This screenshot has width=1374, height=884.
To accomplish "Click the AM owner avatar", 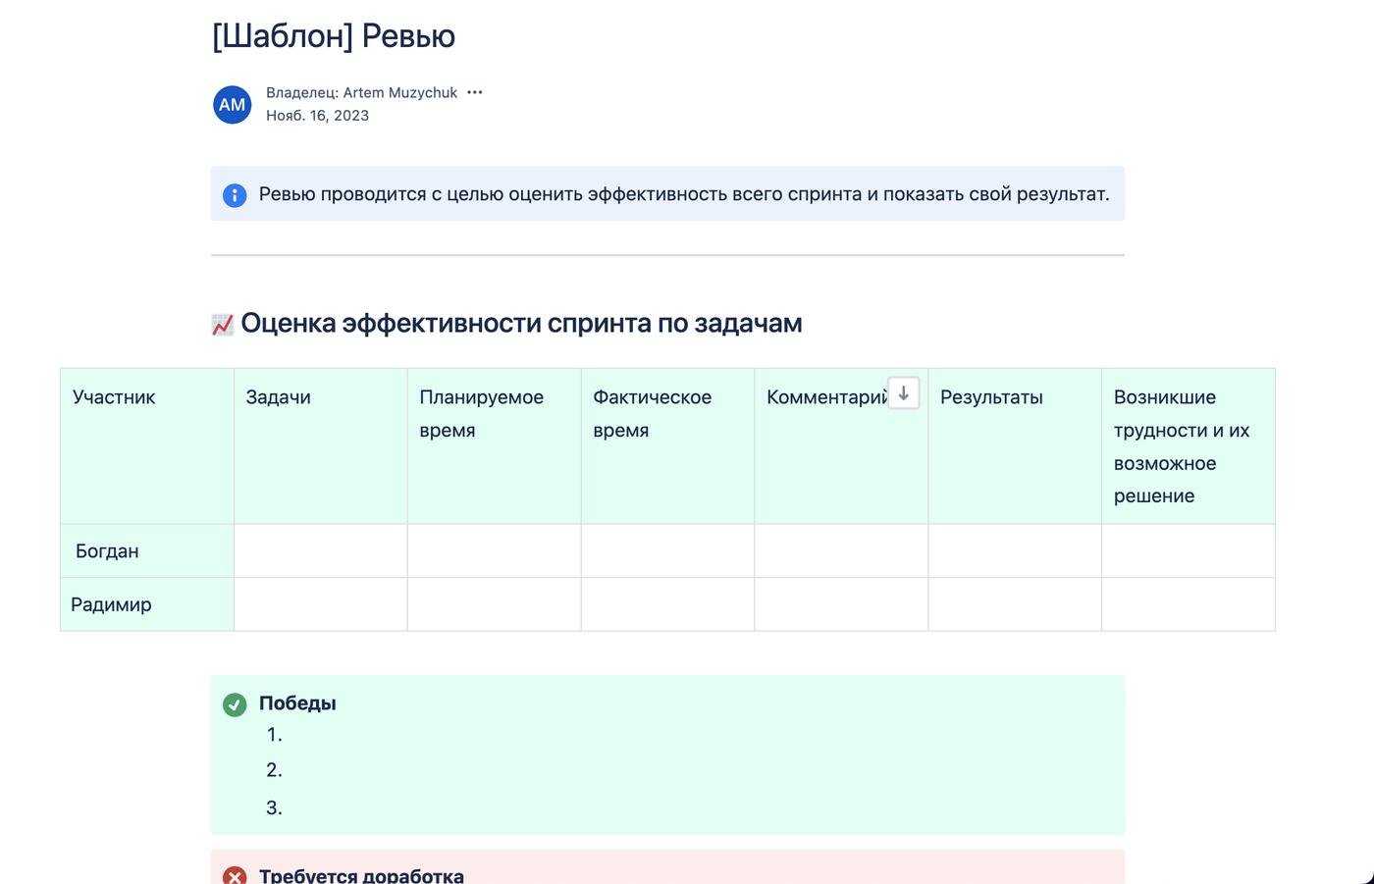I will (232, 104).
